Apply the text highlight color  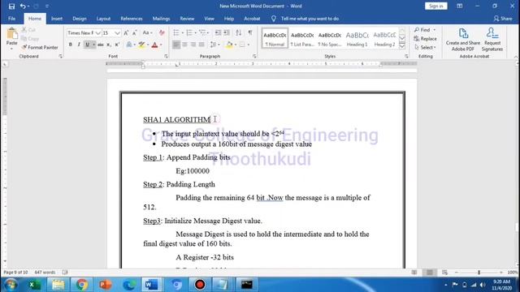click(141, 45)
